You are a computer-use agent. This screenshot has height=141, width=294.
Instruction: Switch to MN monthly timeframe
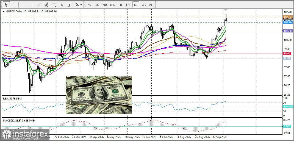[x=151, y=5]
